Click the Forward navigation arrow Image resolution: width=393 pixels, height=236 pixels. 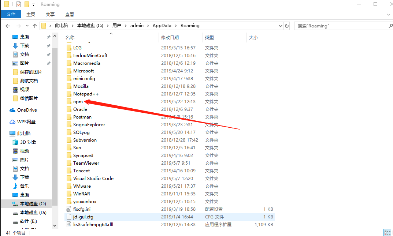click(19, 26)
